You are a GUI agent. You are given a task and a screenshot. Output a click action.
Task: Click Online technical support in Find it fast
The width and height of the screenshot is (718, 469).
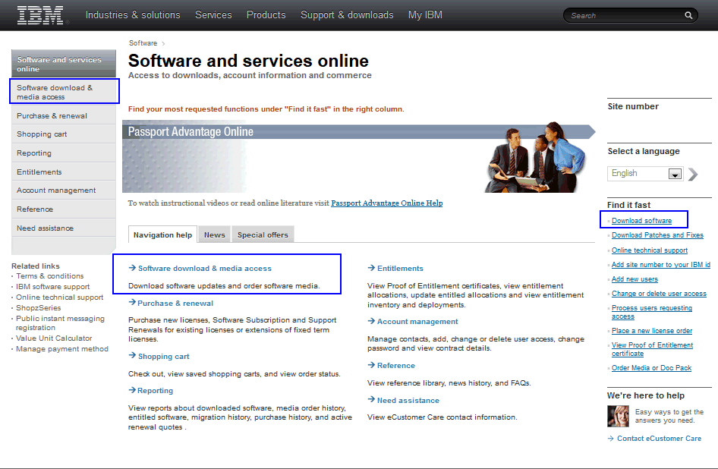(x=650, y=250)
